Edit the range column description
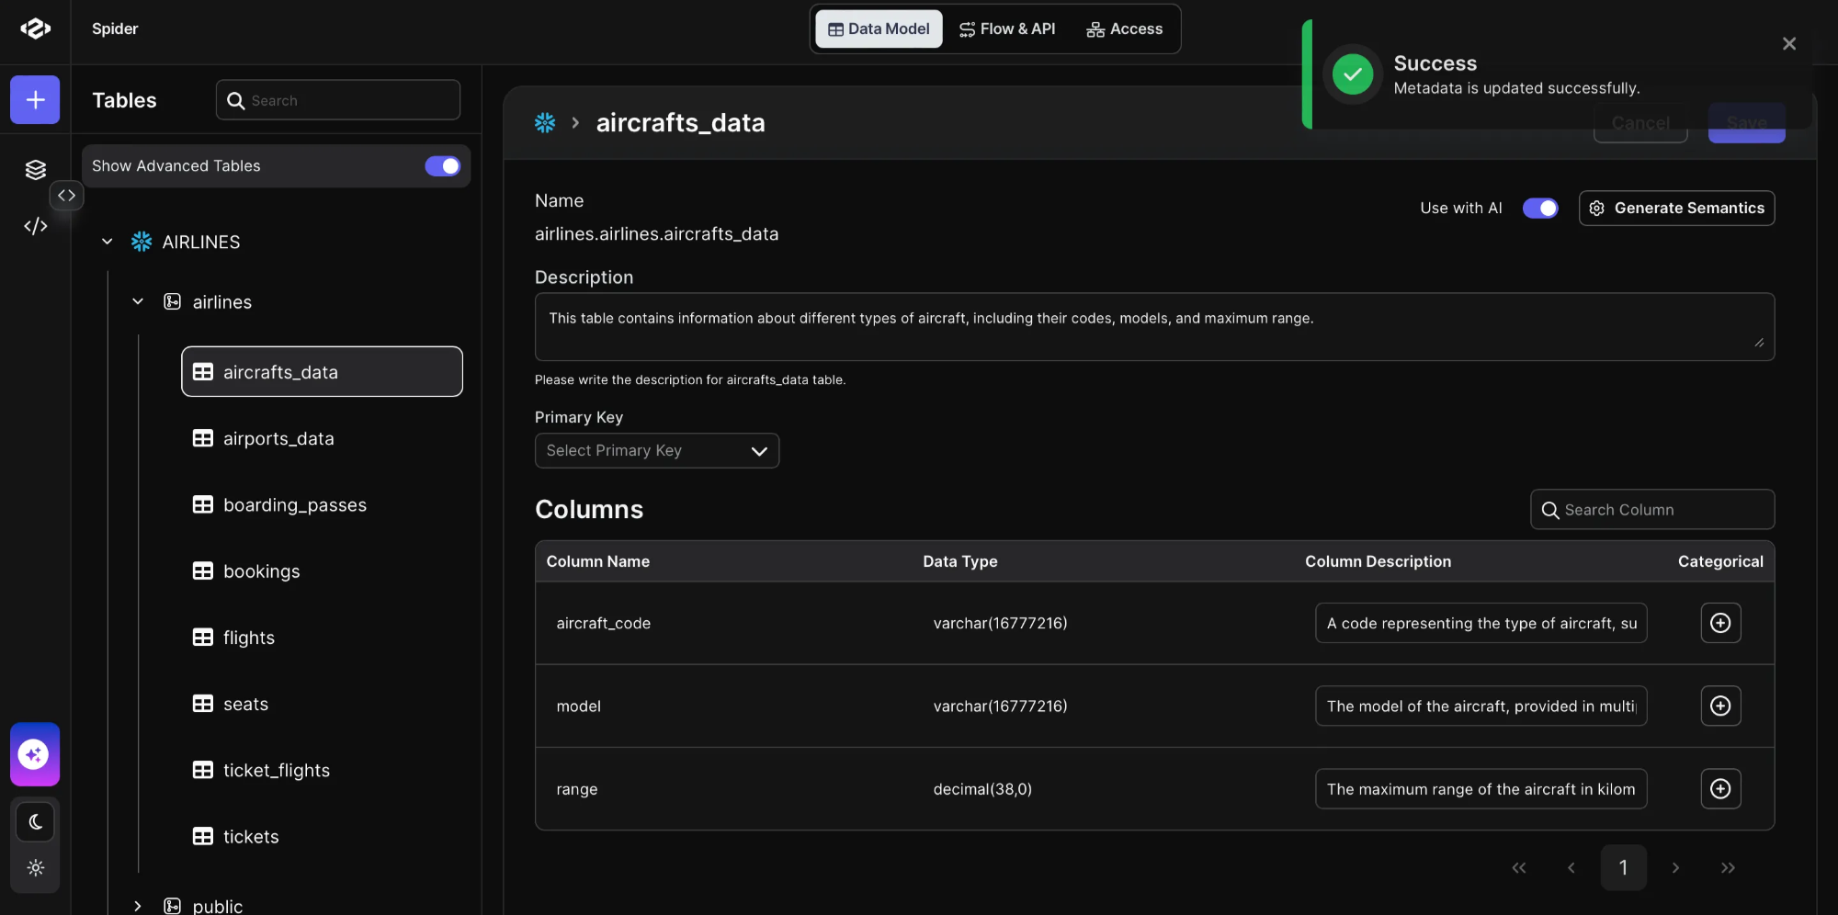 [x=1481, y=788]
